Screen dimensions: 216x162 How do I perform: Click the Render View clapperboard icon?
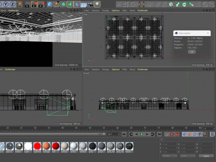pyautogui.click(x=27, y=4)
